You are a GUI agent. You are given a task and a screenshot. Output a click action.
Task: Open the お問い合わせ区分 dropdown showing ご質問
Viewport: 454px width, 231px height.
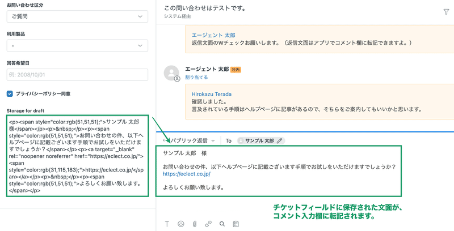point(77,16)
